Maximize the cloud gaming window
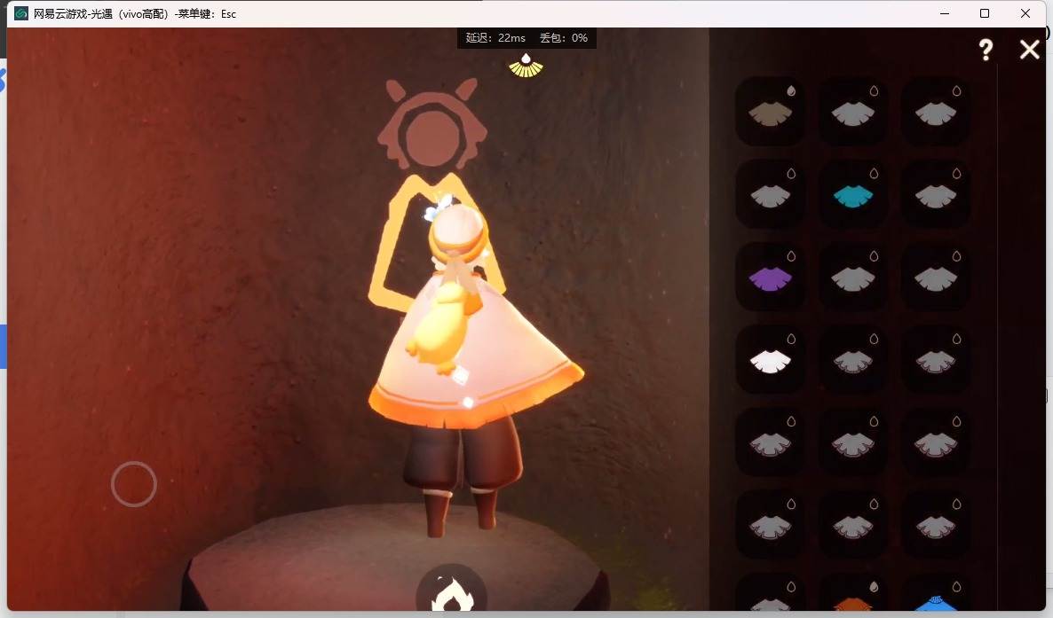Image resolution: width=1053 pixels, height=618 pixels. tap(985, 13)
